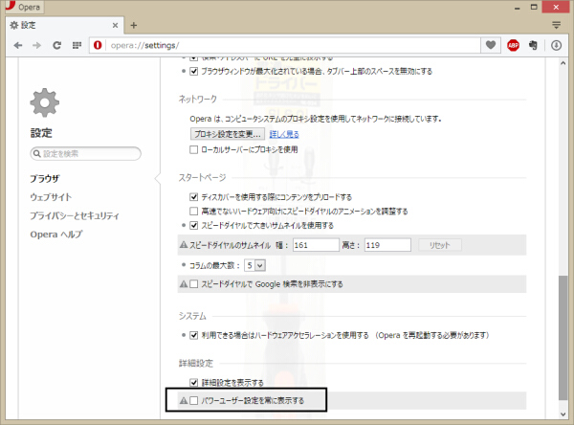The image size is (574, 425).
Task: Toggle 大きいサムネイルを使用する checkbox
Action: (x=194, y=225)
